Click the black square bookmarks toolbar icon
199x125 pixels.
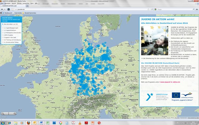coord(1,13)
